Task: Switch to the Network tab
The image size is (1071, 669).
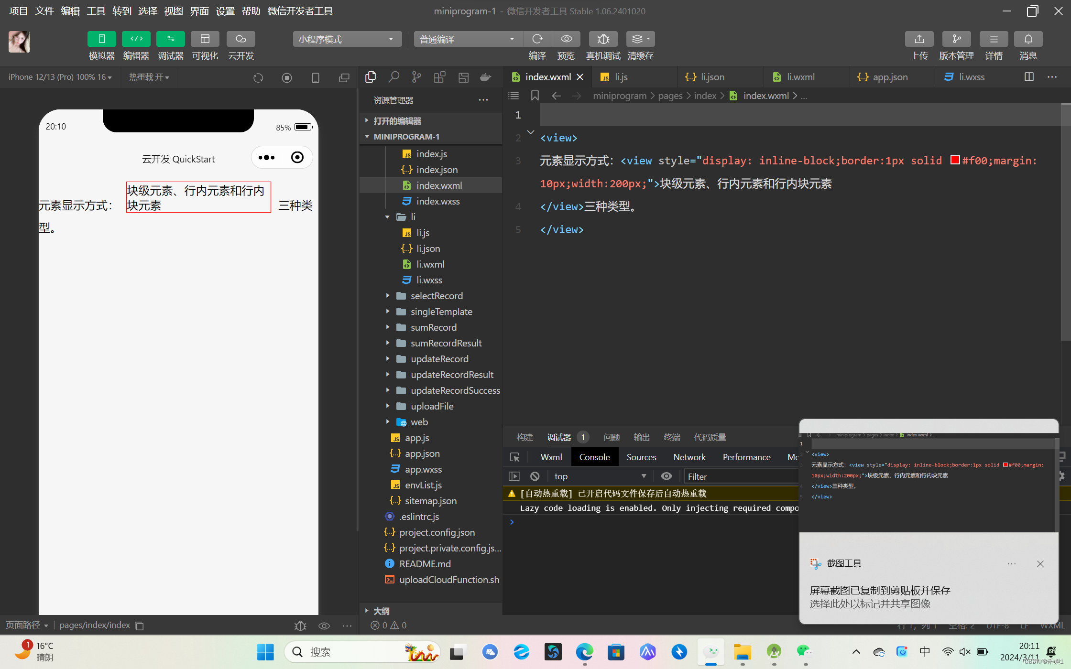Action: 689,457
